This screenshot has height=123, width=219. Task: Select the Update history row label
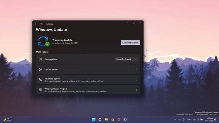pyautogui.click(x=51, y=70)
